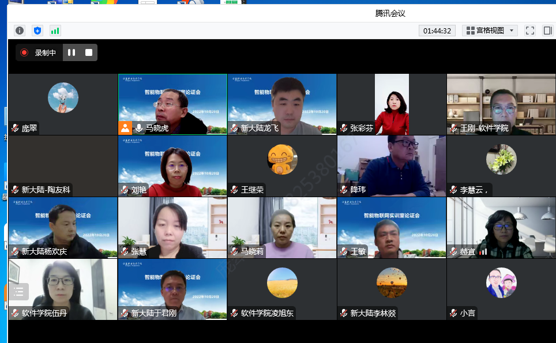Image resolution: width=556 pixels, height=343 pixels.
Task: Click the 01:44:32 meeting timer
Action: point(437,31)
